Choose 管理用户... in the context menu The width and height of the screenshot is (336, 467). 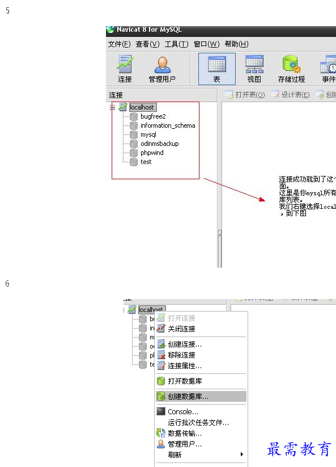201,444
